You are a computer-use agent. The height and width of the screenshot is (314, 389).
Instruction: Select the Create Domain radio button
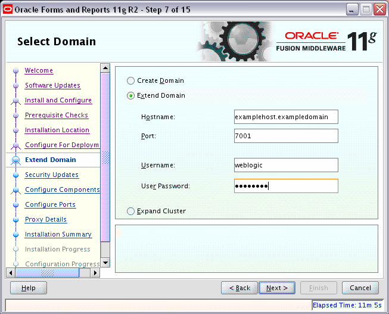pos(130,80)
